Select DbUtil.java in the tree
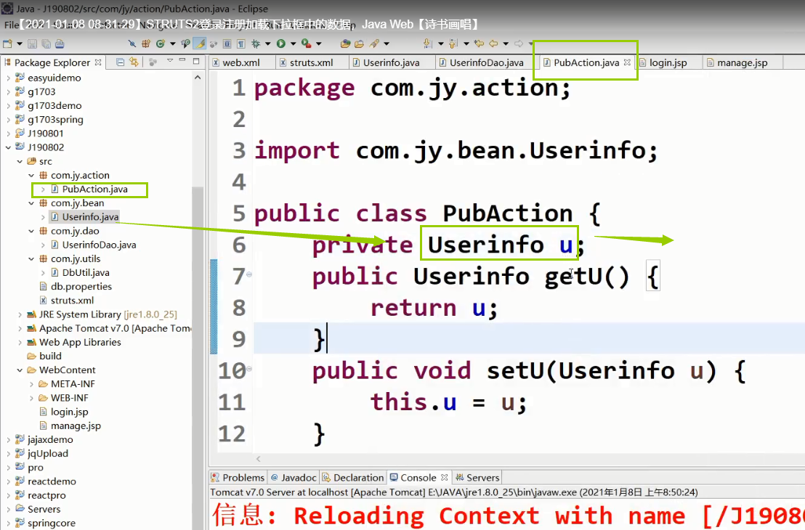The height and width of the screenshot is (530, 805). (x=85, y=272)
